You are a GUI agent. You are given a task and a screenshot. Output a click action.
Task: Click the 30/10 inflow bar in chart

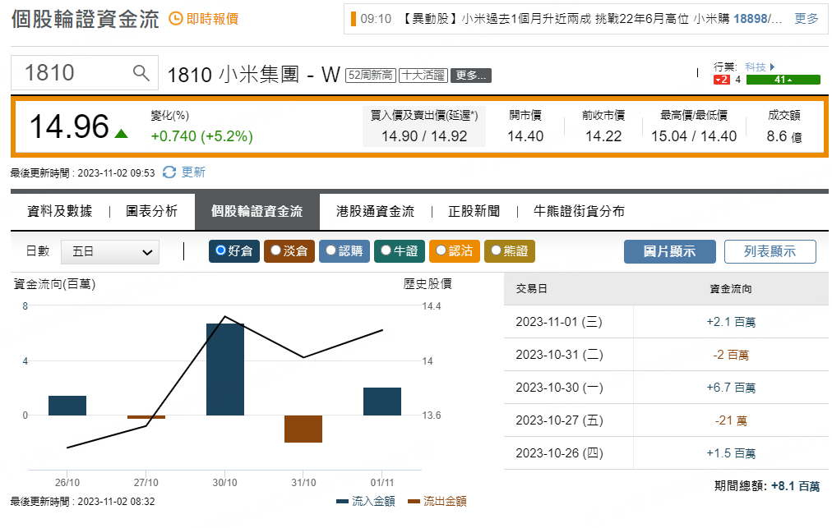coord(225,370)
